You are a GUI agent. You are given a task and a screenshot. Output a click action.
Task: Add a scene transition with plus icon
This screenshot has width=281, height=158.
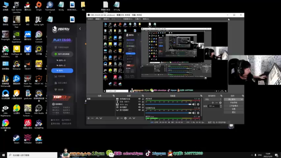pos(213,103)
